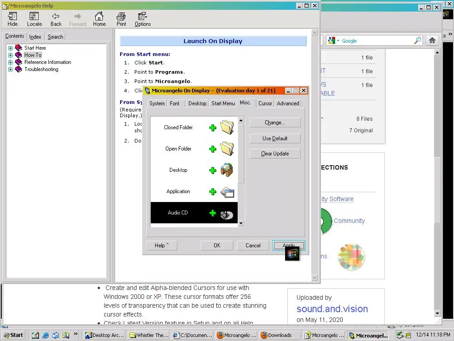This screenshot has height=341, width=454.
Task: Click the Hide toolbar icon in Microangelo Help
Action: pos(12,19)
